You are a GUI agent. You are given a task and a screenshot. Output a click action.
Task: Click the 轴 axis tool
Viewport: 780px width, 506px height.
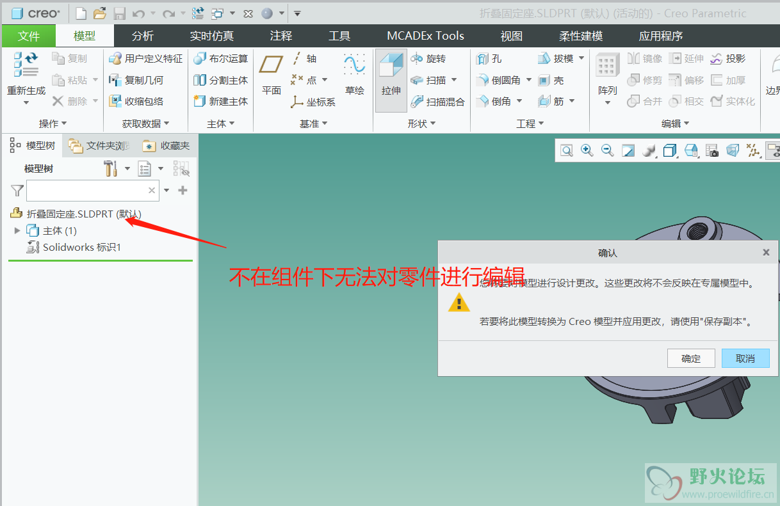304,59
